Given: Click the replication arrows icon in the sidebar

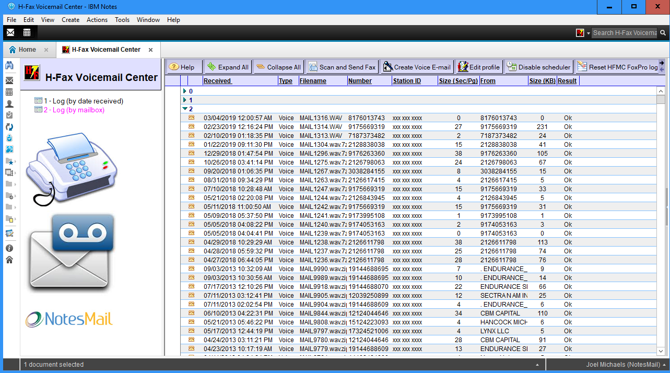Looking at the screenshot, I should tap(9, 127).
